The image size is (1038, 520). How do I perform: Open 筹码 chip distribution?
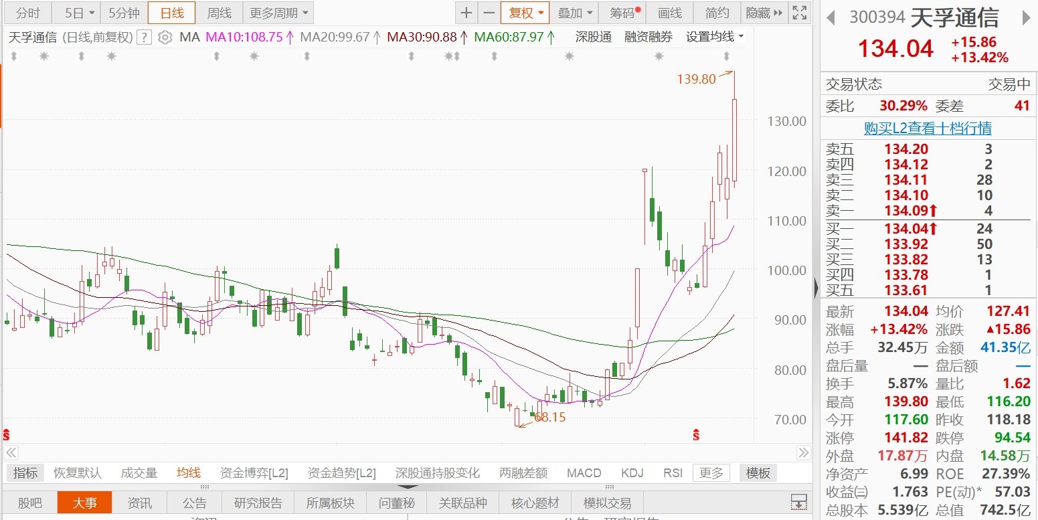click(623, 13)
